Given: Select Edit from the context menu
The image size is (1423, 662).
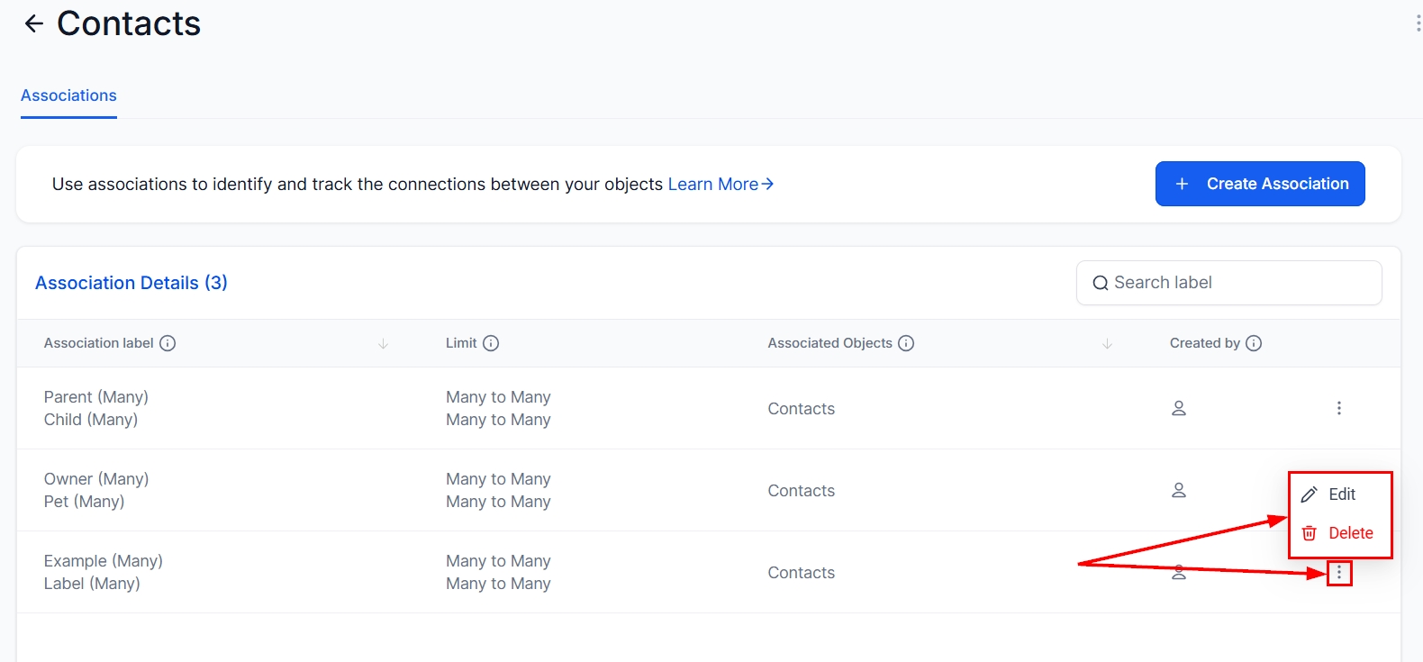Looking at the screenshot, I should tap(1341, 494).
